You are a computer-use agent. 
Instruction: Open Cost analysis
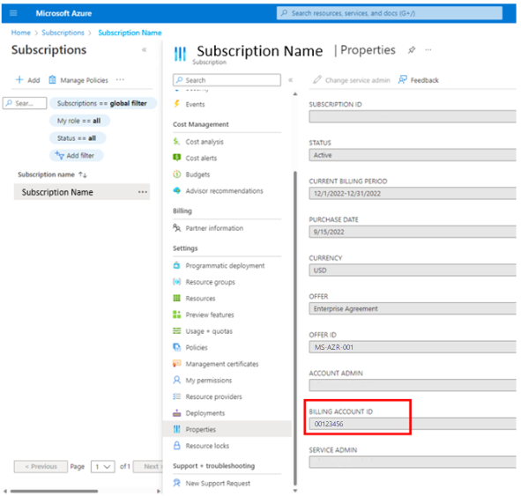pos(205,142)
